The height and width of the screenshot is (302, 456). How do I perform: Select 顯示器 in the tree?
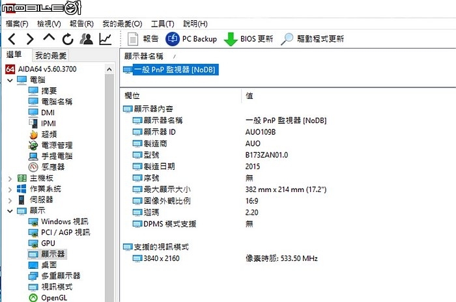coord(46,254)
